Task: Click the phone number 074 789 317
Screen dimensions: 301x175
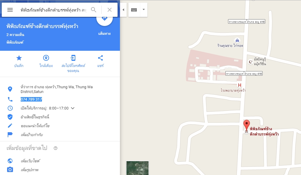Action: (x=31, y=99)
